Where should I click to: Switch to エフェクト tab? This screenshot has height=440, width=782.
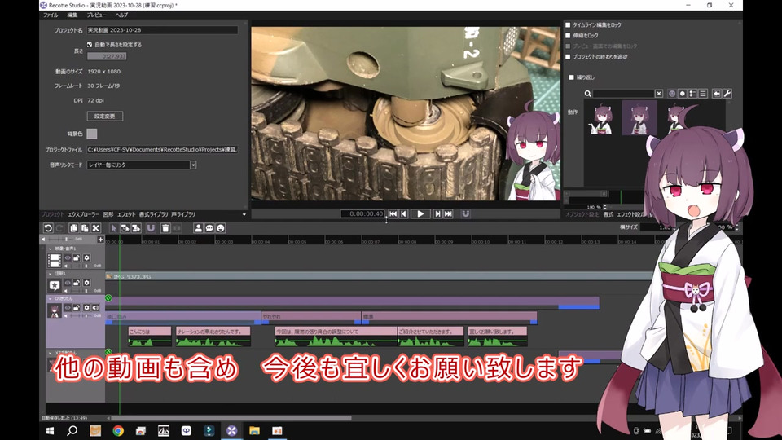pyautogui.click(x=126, y=214)
